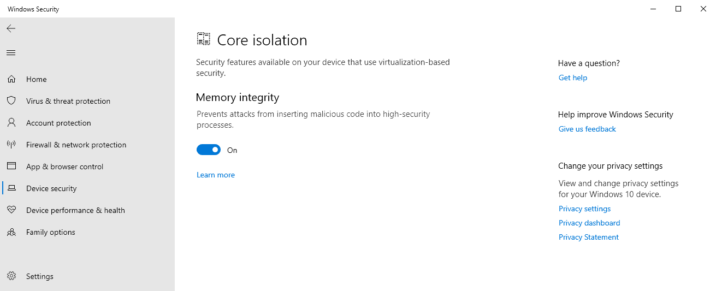Turn off the Memory integrity toggle
The height and width of the screenshot is (291, 716).
(209, 150)
